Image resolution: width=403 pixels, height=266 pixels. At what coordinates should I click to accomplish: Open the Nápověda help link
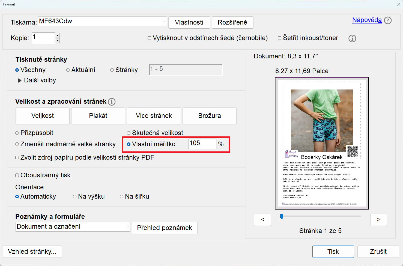[367, 20]
